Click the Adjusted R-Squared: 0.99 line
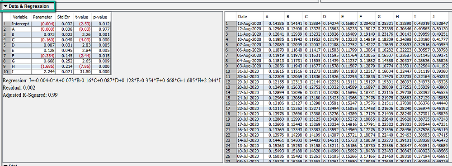 coord(30,95)
